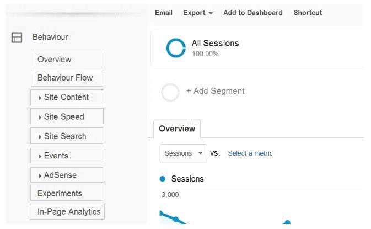Open the Export dropdown menu

pyautogui.click(x=198, y=13)
